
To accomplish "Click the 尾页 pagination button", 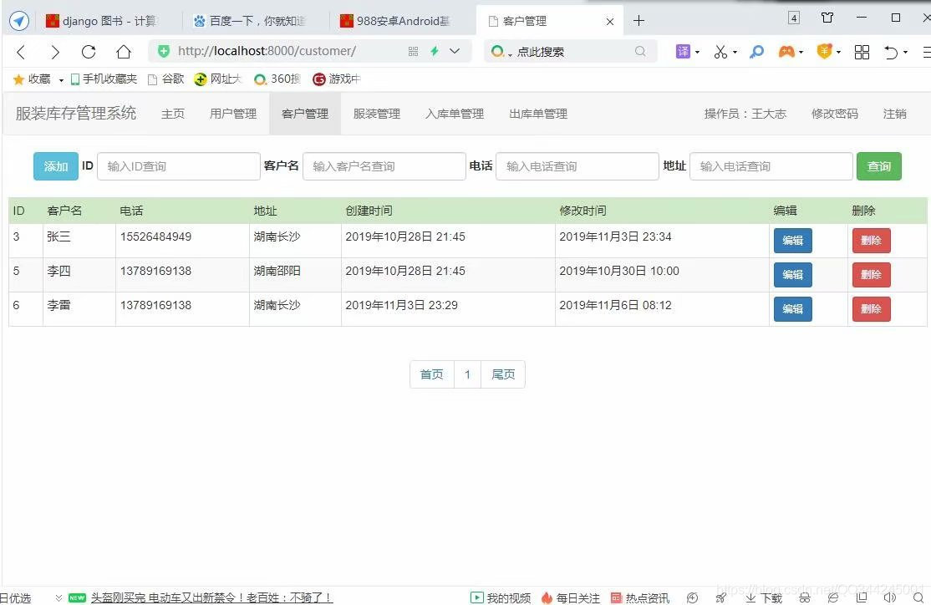I will click(x=503, y=374).
